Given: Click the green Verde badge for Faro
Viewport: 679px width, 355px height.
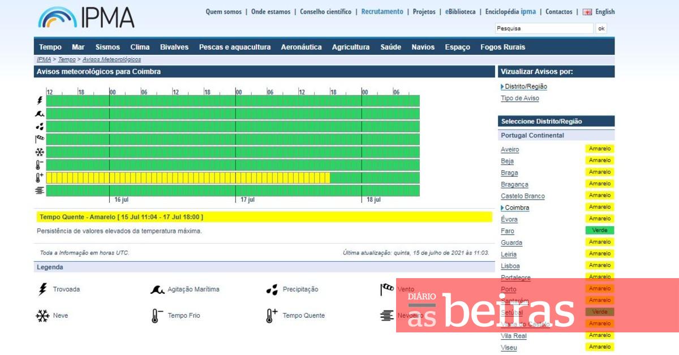Looking at the screenshot, I should coord(599,231).
